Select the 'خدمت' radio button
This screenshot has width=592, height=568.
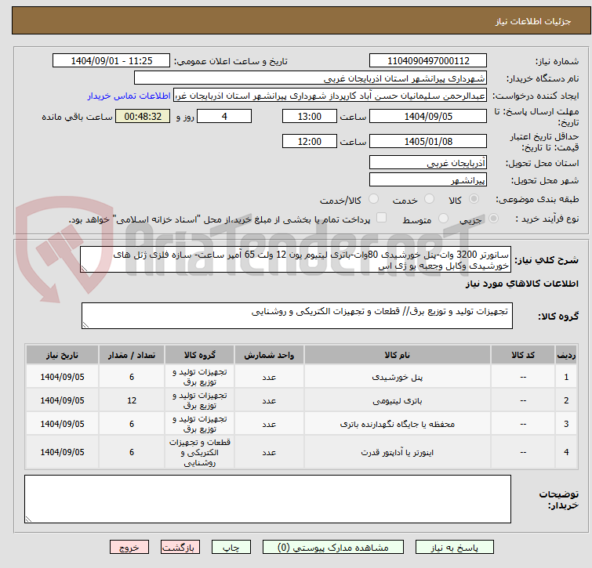429,199
